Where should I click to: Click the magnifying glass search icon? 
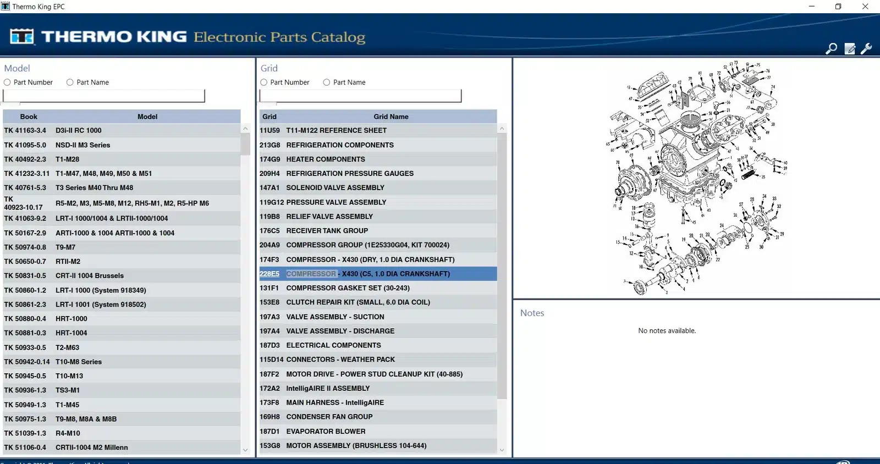click(831, 49)
